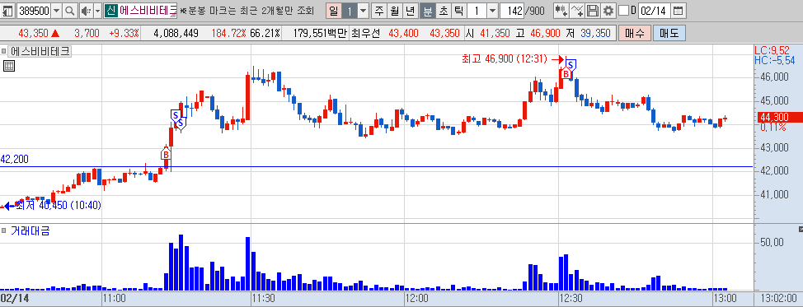Save chart settings with floppy disk icon
This screenshot has height=307, width=803.
593,10
